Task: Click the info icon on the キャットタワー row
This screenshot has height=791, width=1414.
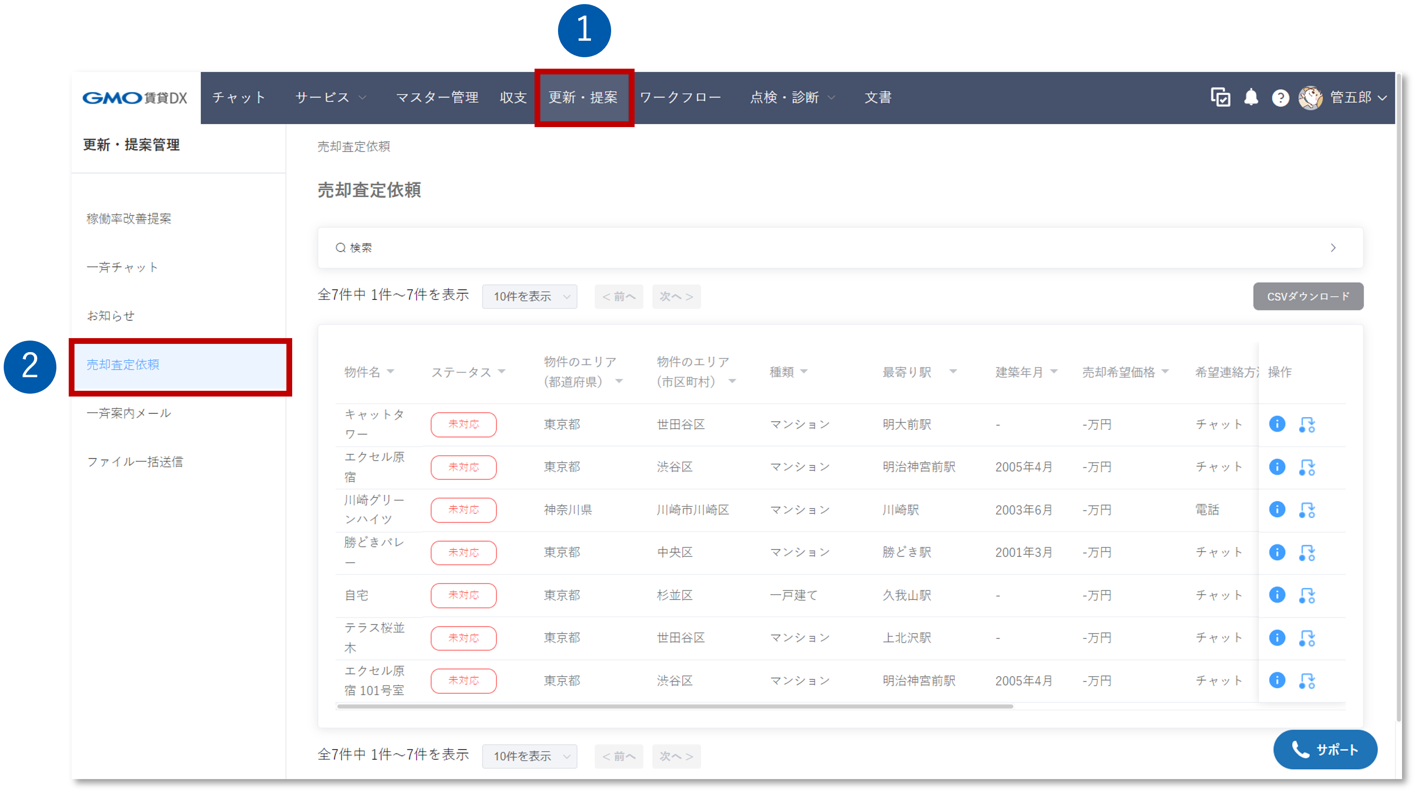Action: (x=1277, y=424)
